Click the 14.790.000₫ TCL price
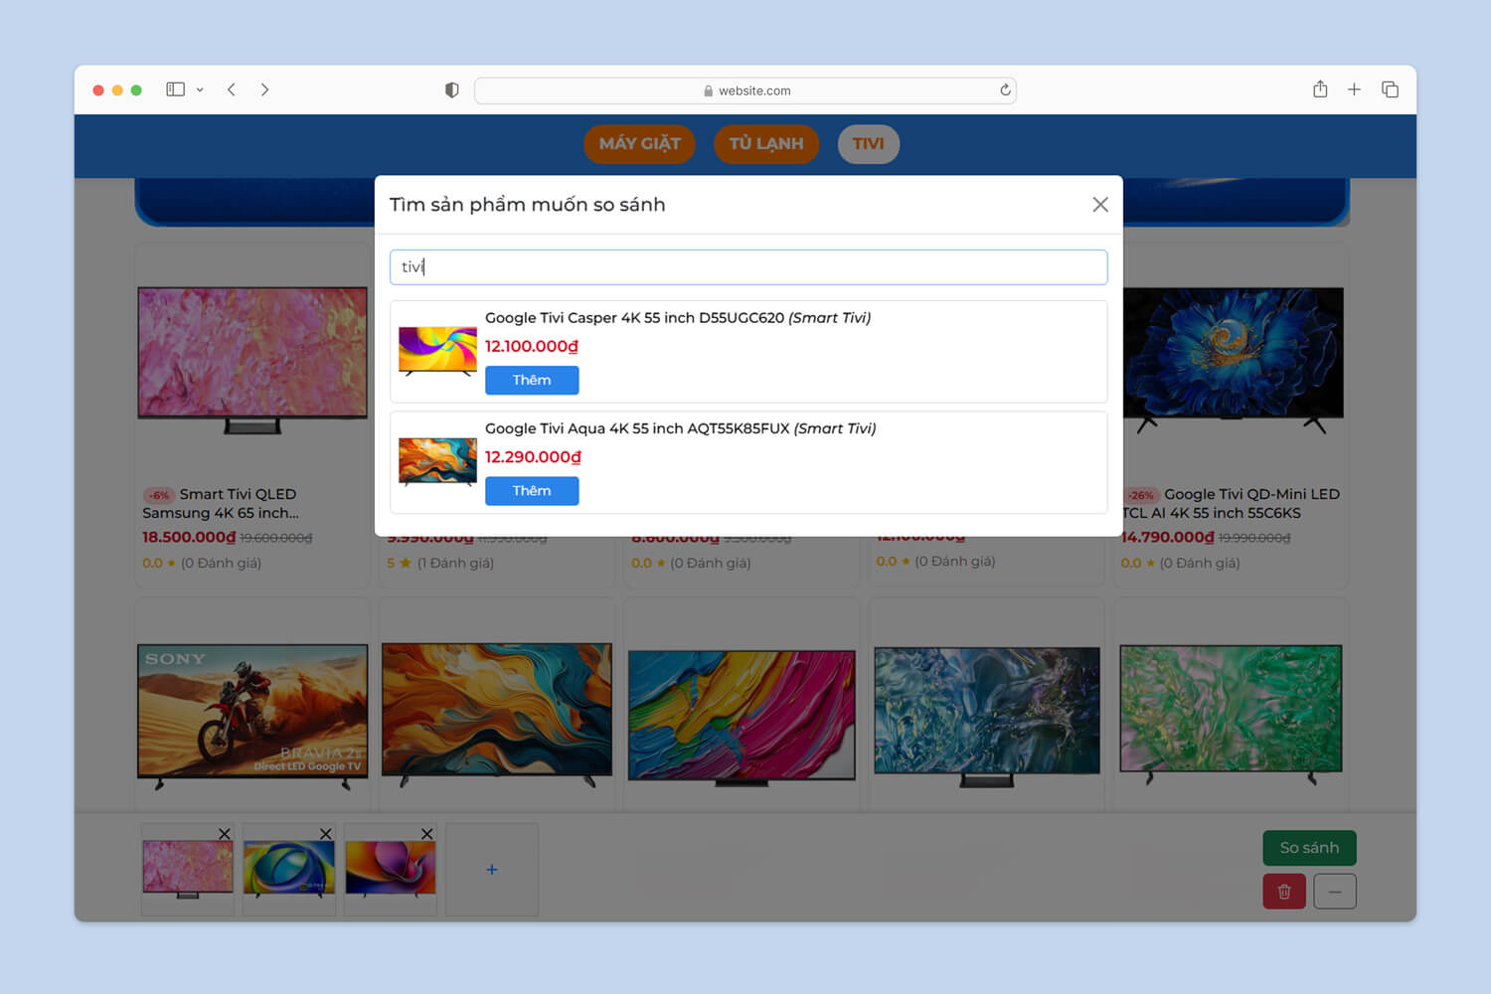Viewport: 1491px width, 994px height. click(1168, 538)
